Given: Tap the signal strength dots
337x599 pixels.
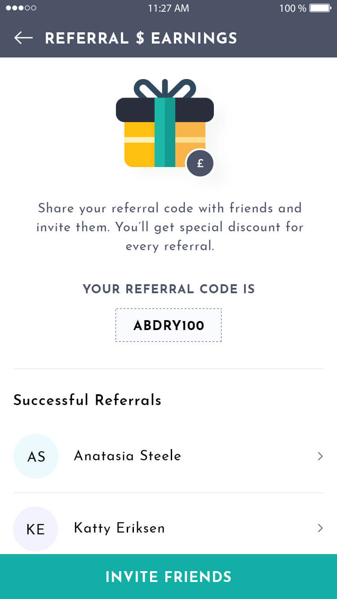Looking at the screenshot, I should 21,8.
